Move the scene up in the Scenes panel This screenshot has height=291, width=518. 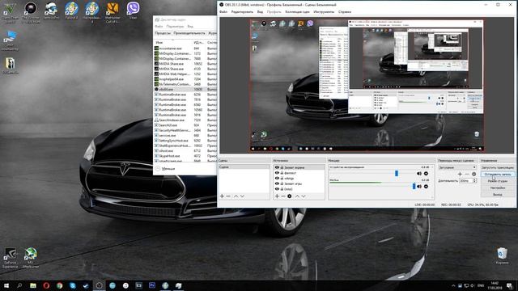click(236, 196)
